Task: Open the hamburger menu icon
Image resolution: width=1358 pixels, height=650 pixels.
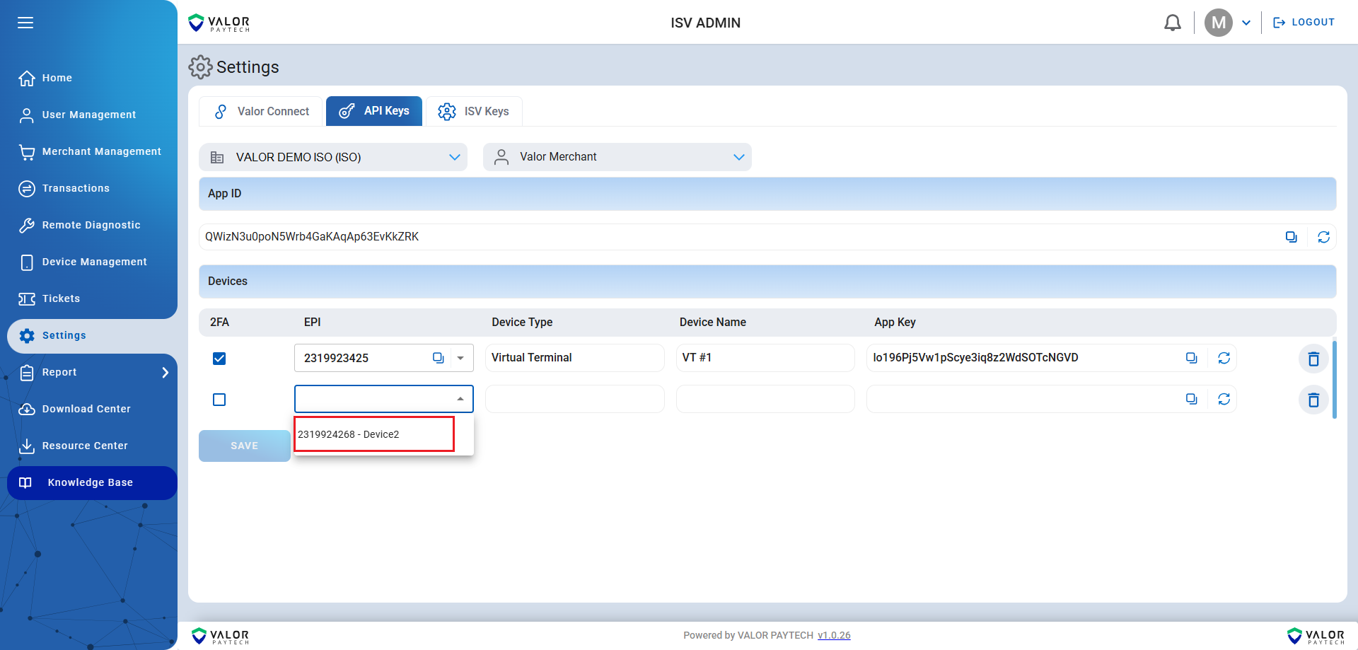Action: click(x=25, y=23)
